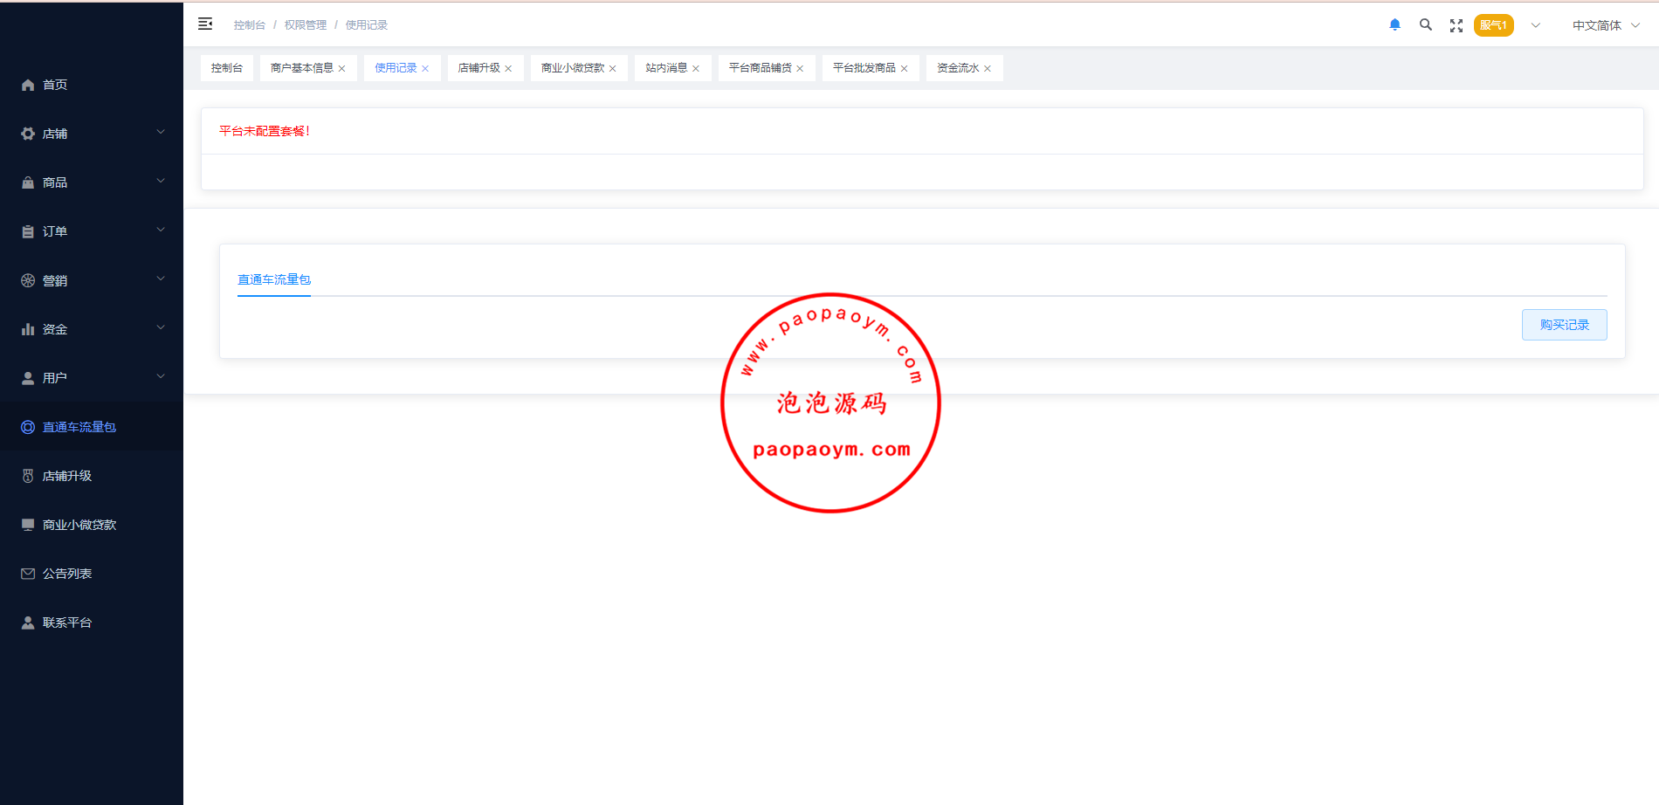This screenshot has height=805, width=1659.
Task: Open notifications via the bell icon
Action: tap(1394, 25)
